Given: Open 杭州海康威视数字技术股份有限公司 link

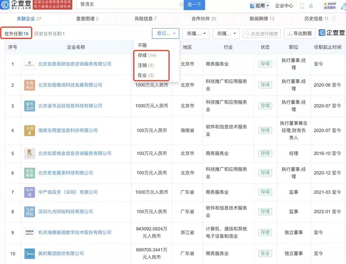Looking at the screenshot, I should coord(75,232).
